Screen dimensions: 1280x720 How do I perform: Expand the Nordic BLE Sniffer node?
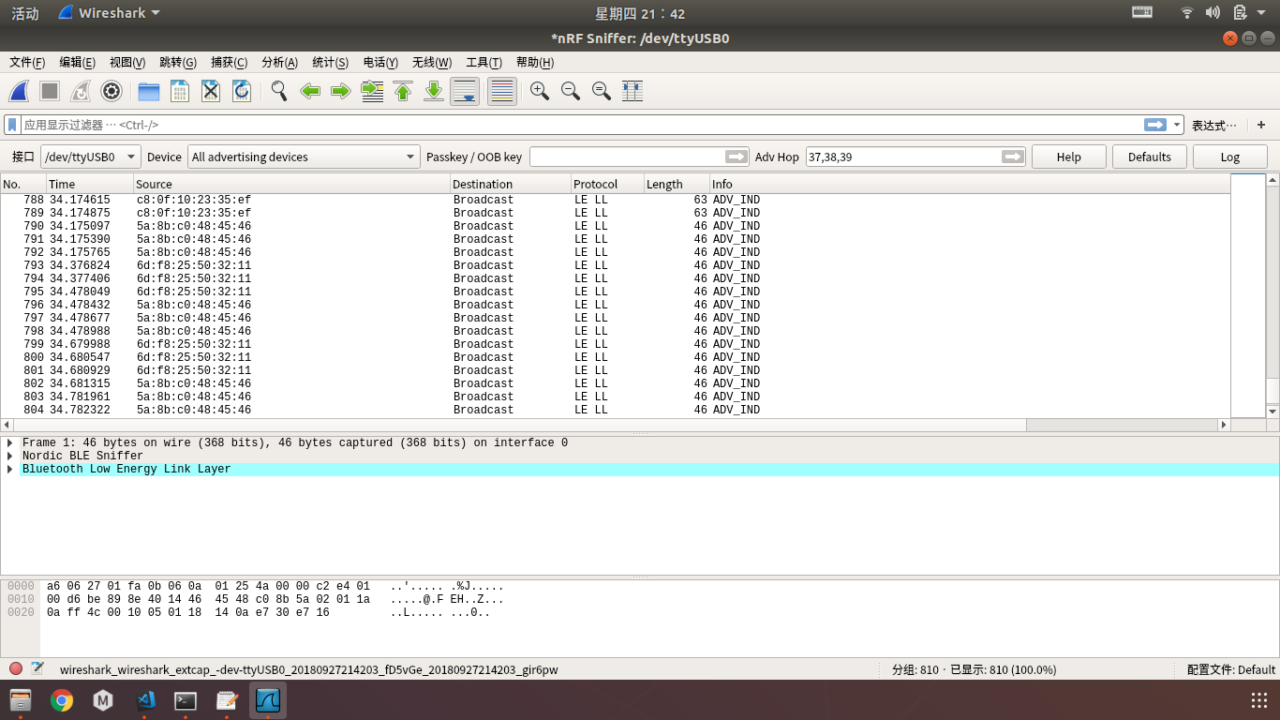click(10, 456)
